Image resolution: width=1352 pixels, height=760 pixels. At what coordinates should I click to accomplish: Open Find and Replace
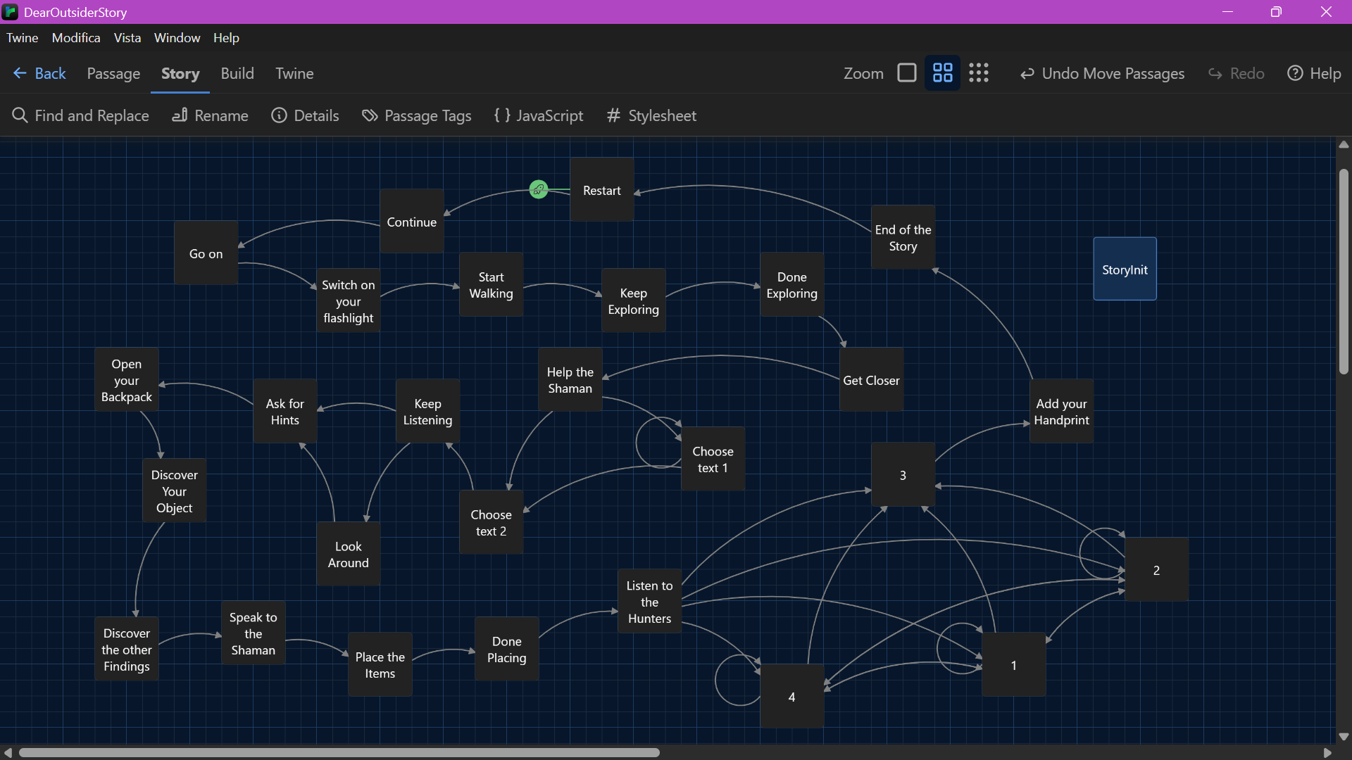(80, 115)
